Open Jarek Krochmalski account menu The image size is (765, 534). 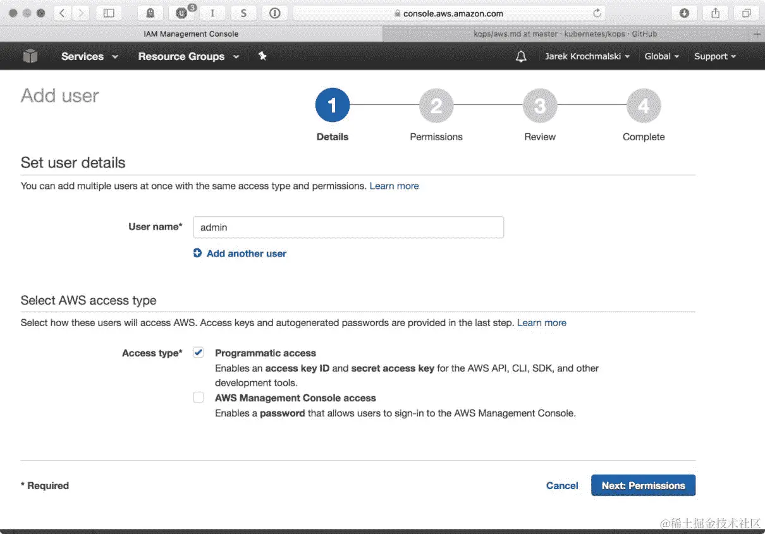coord(587,56)
